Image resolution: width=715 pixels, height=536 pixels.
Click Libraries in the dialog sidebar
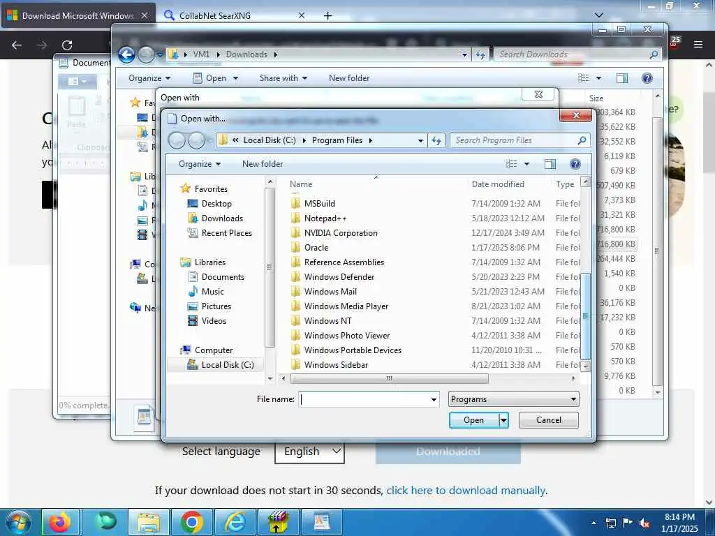(x=209, y=262)
